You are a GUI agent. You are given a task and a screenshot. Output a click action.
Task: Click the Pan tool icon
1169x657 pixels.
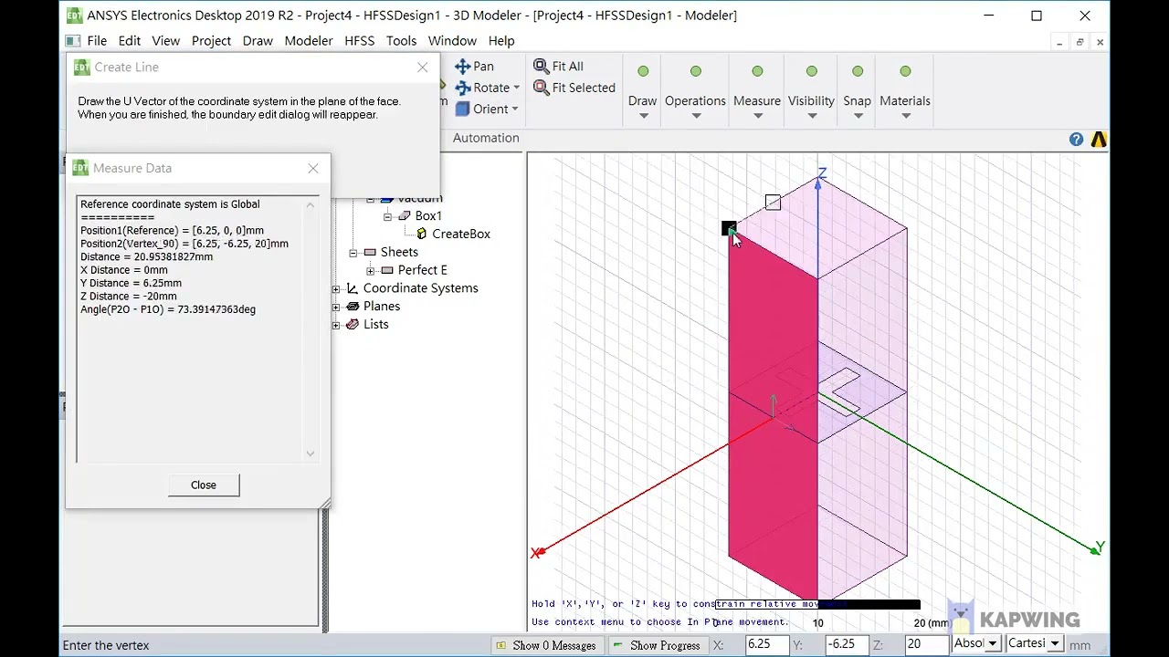(x=462, y=67)
